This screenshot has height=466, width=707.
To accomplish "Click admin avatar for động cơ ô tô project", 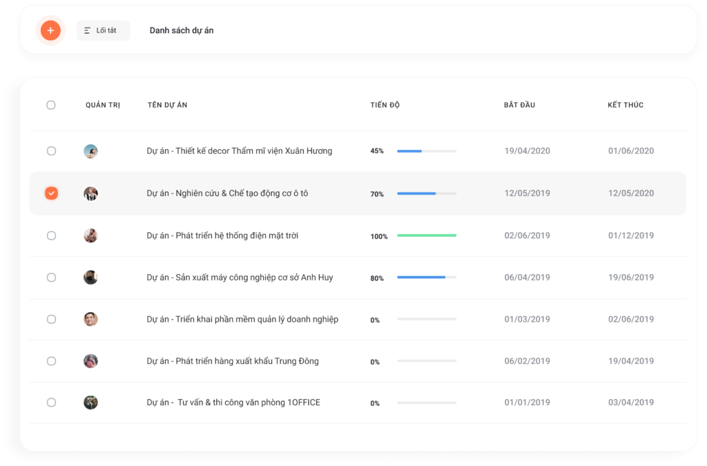I will pyautogui.click(x=90, y=193).
